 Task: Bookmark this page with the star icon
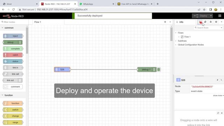tap(204, 9)
